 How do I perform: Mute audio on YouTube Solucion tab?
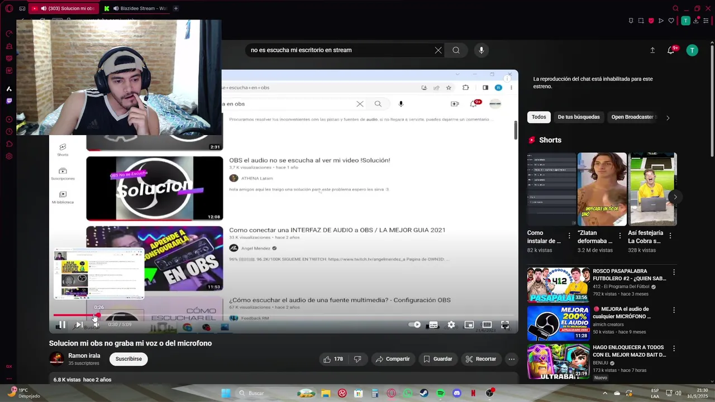(x=44, y=8)
